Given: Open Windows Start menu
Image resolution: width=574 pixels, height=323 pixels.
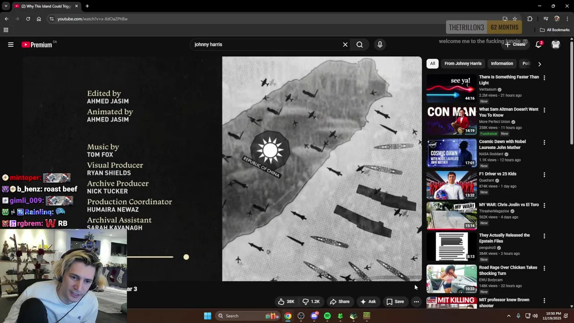Looking at the screenshot, I should [x=208, y=316].
